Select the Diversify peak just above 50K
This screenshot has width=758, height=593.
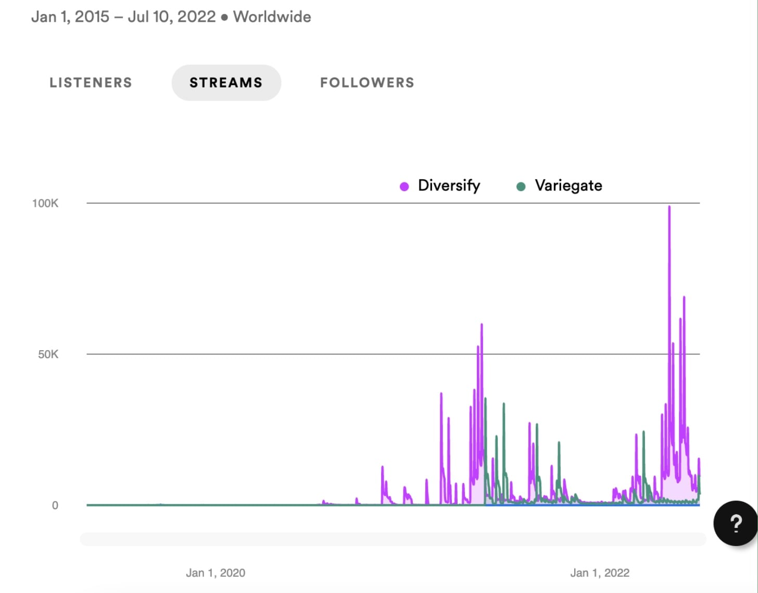click(482, 325)
